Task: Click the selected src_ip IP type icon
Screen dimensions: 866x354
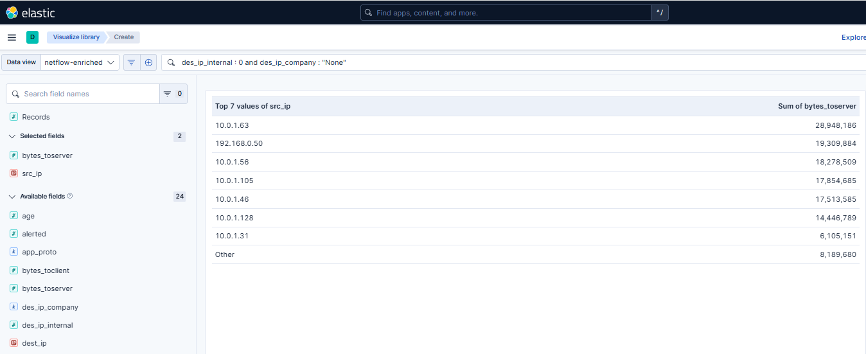Action: 13,173
